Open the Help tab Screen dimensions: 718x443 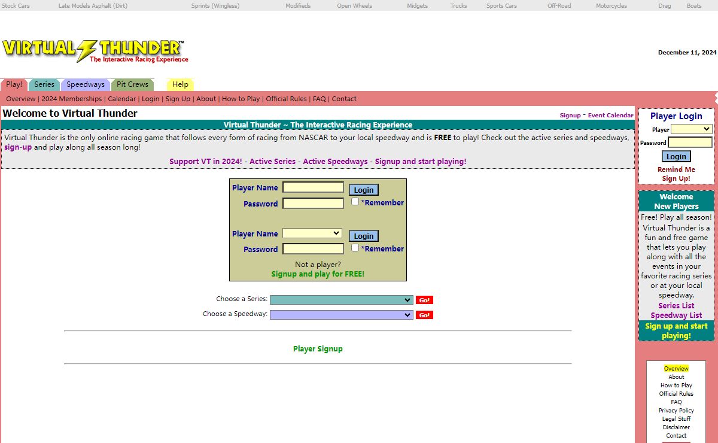[180, 84]
